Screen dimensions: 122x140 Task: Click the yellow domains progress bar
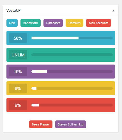[72, 88]
